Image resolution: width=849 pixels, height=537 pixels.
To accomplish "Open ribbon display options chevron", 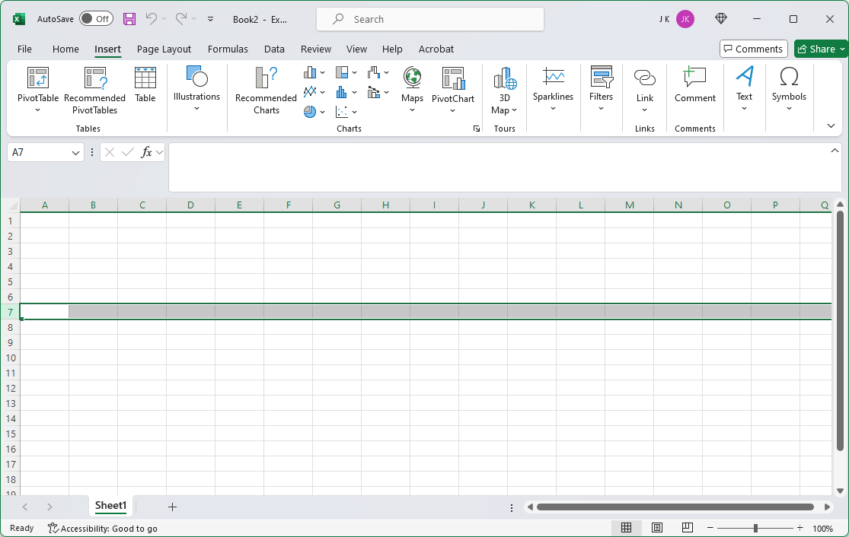I will (x=831, y=126).
